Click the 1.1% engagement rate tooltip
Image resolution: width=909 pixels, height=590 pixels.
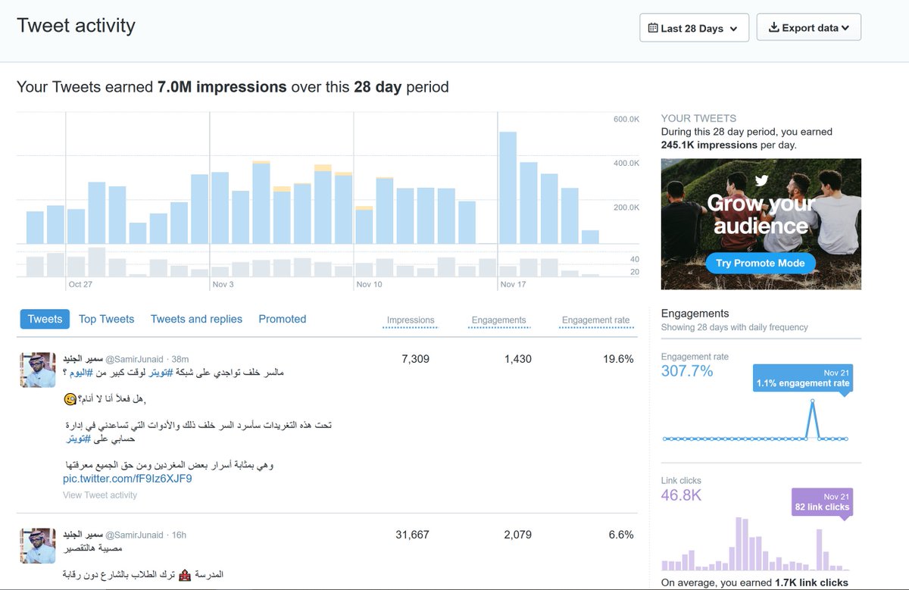803,379
